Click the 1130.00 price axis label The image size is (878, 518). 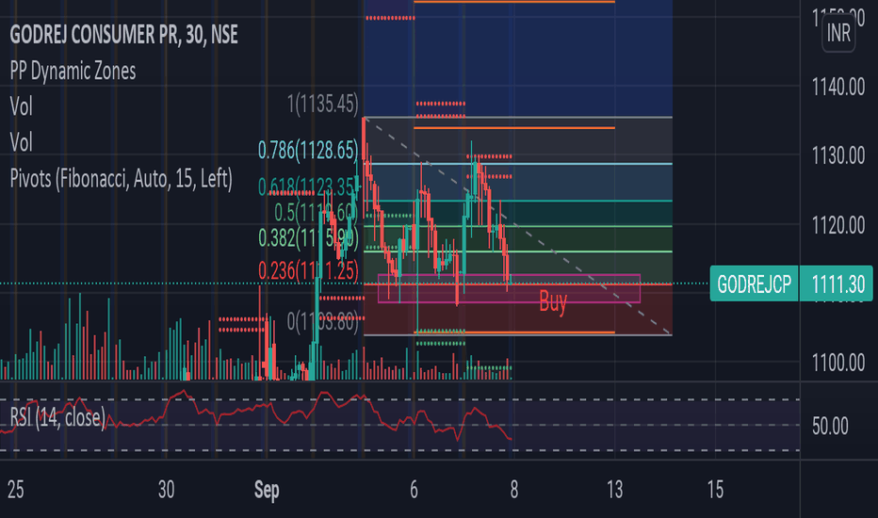[x=838, y=155]
